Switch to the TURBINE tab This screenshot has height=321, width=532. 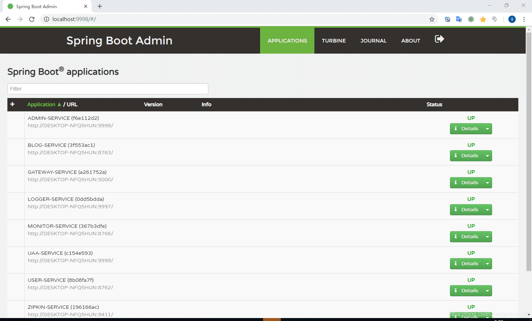pos(334,41)
